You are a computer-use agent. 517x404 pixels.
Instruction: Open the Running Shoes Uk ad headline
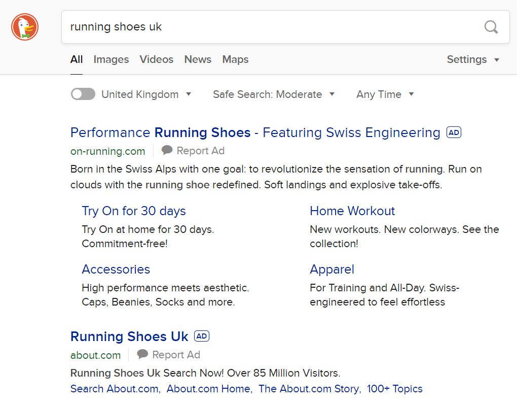[129, 336]
